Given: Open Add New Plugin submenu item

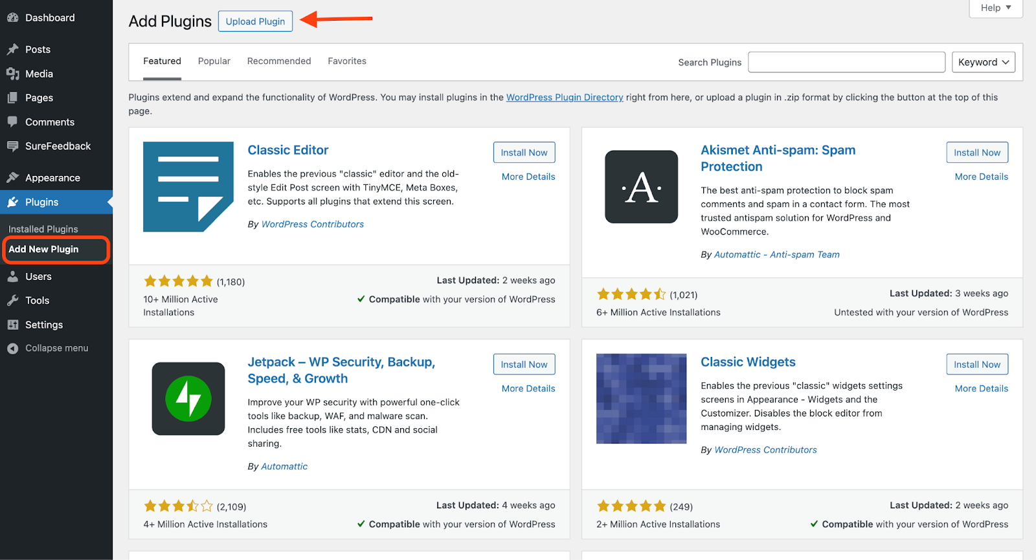Looking at the screenshot, I should [x=43, y=249].
